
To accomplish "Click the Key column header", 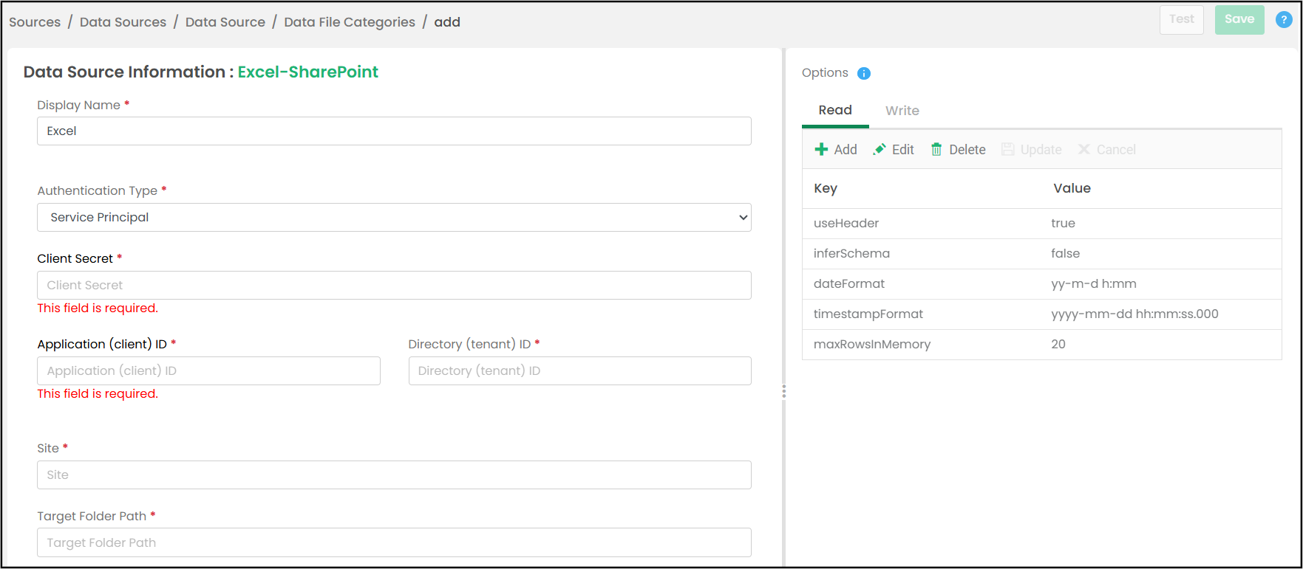I will [826, 189].
